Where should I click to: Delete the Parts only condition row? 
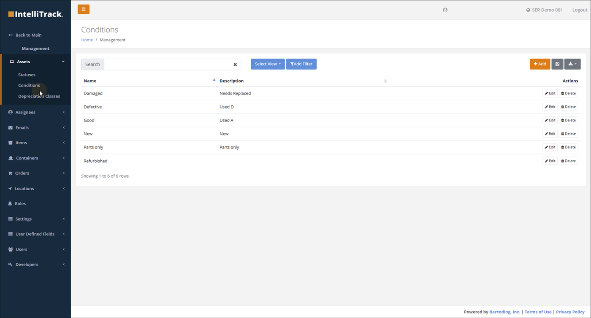point(569,147)
